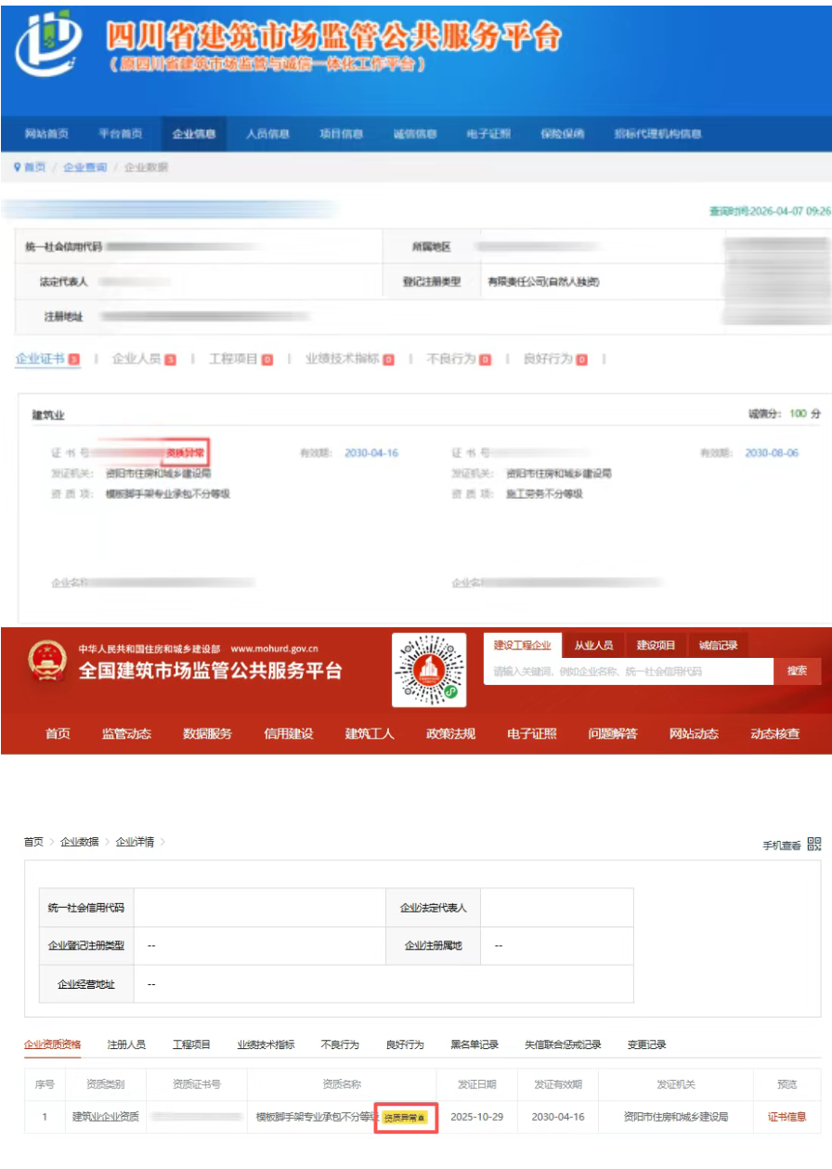Open 数据服务 in the red navigation bar
Viewport: 832px width, 1169px height.
point(208,733)
